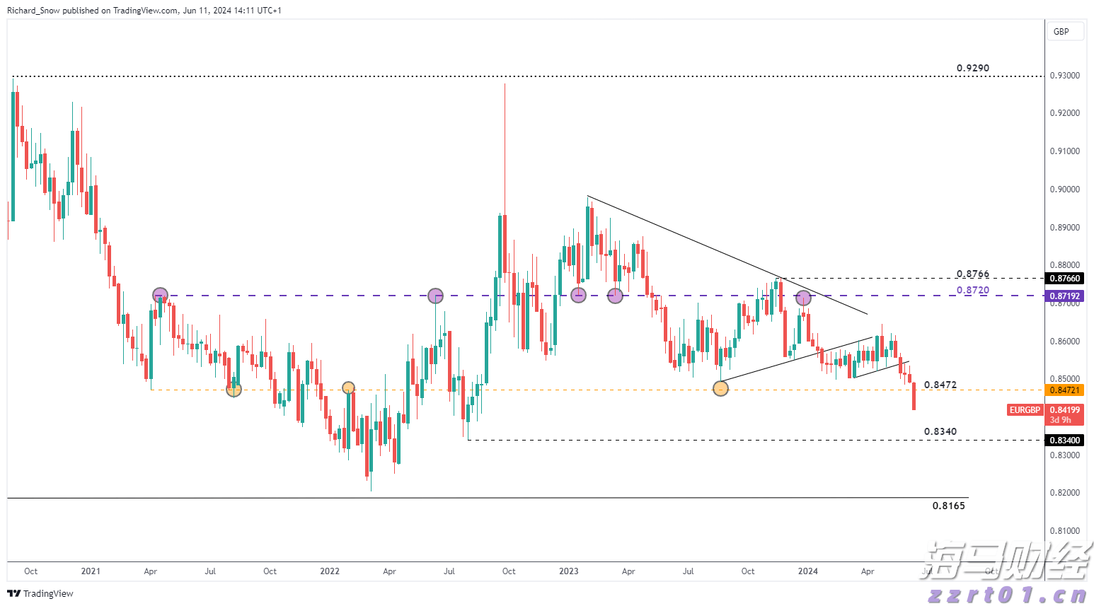1094x606 pixels.
Task: Click the 2024 year label on time axis
Action: (808, 571)
